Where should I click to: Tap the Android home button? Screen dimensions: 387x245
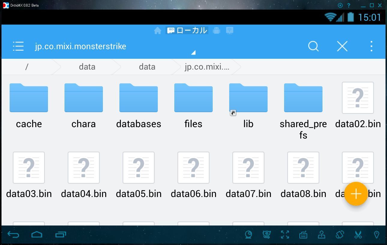37,235
